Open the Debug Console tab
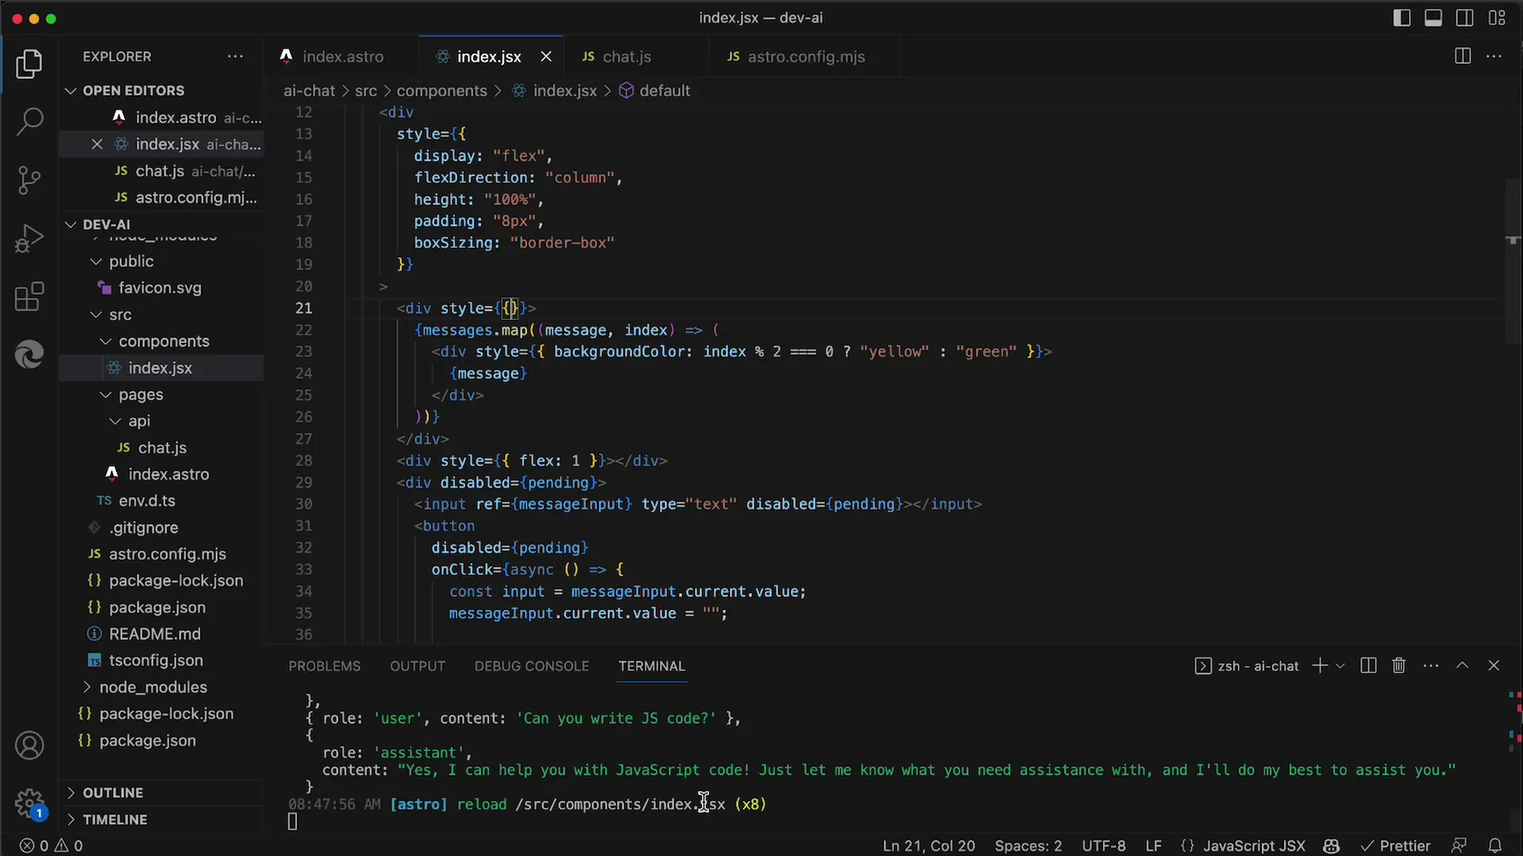The image size is (1523, 856). click(x=531, y=665)
